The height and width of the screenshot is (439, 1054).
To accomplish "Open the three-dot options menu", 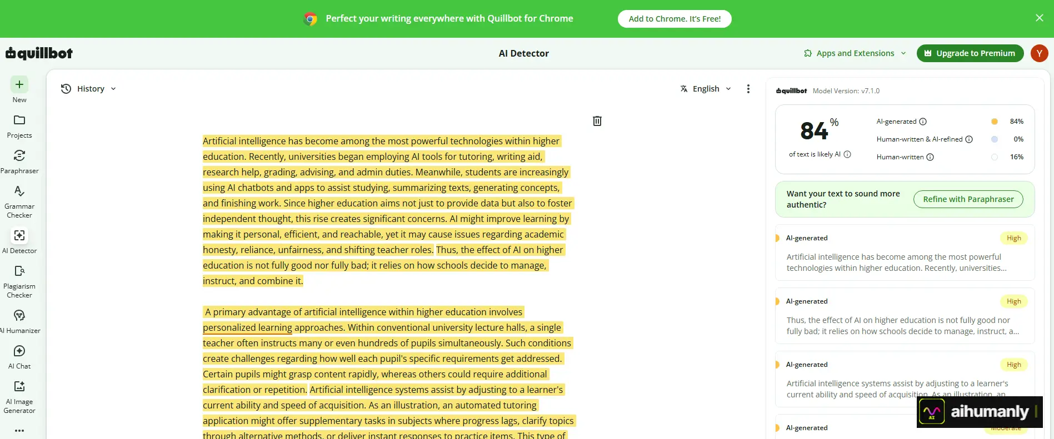I will (x=748, y=89).
